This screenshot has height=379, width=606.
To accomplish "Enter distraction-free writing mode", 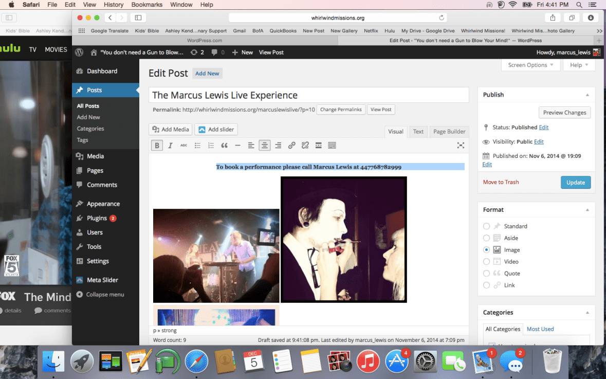I will coord(461,145).
